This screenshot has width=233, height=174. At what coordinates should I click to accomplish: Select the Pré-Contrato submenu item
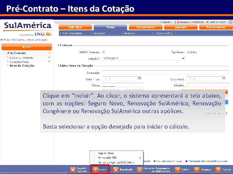point(72,34)
